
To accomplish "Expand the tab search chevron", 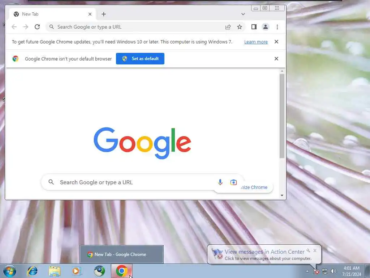I will click(x=243, y=14).
